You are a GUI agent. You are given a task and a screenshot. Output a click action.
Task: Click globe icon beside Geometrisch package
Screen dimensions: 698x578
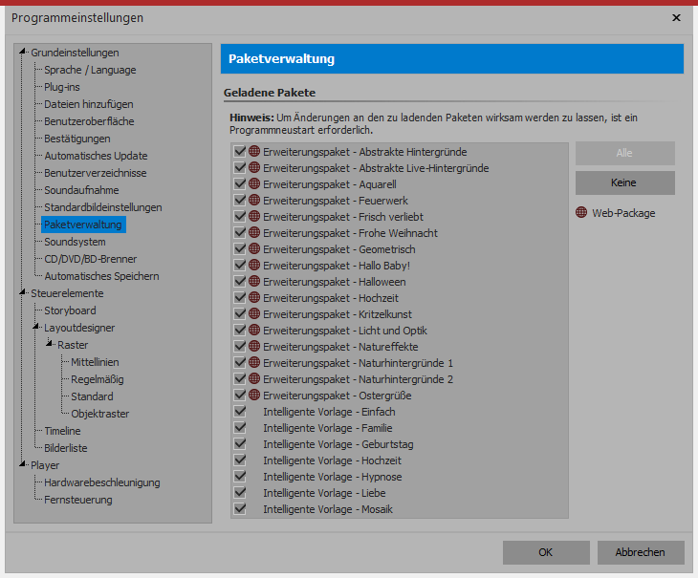(x=254, y=249)
